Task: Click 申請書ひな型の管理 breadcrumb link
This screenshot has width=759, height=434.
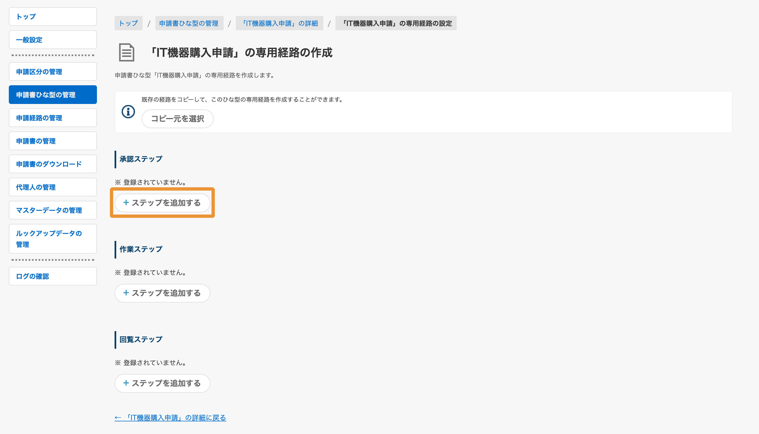Action: 189,23
